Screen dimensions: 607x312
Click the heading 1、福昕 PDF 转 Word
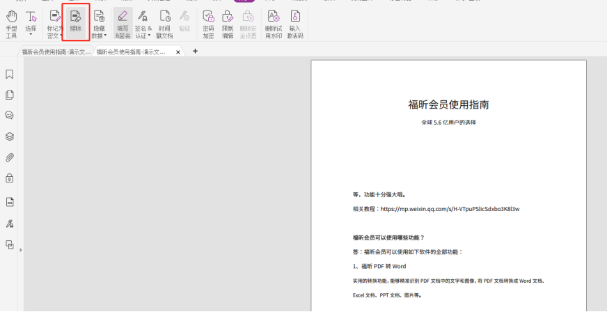tap(379, 266)
